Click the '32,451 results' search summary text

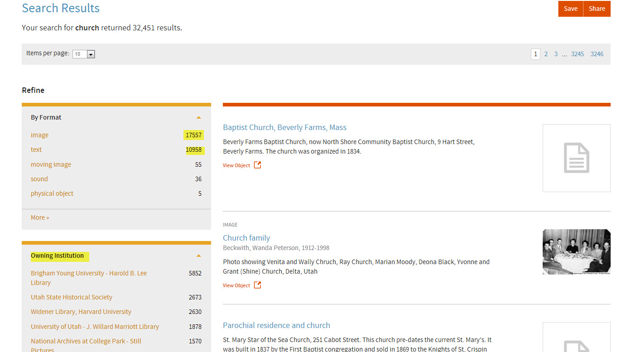pos(157,28)
